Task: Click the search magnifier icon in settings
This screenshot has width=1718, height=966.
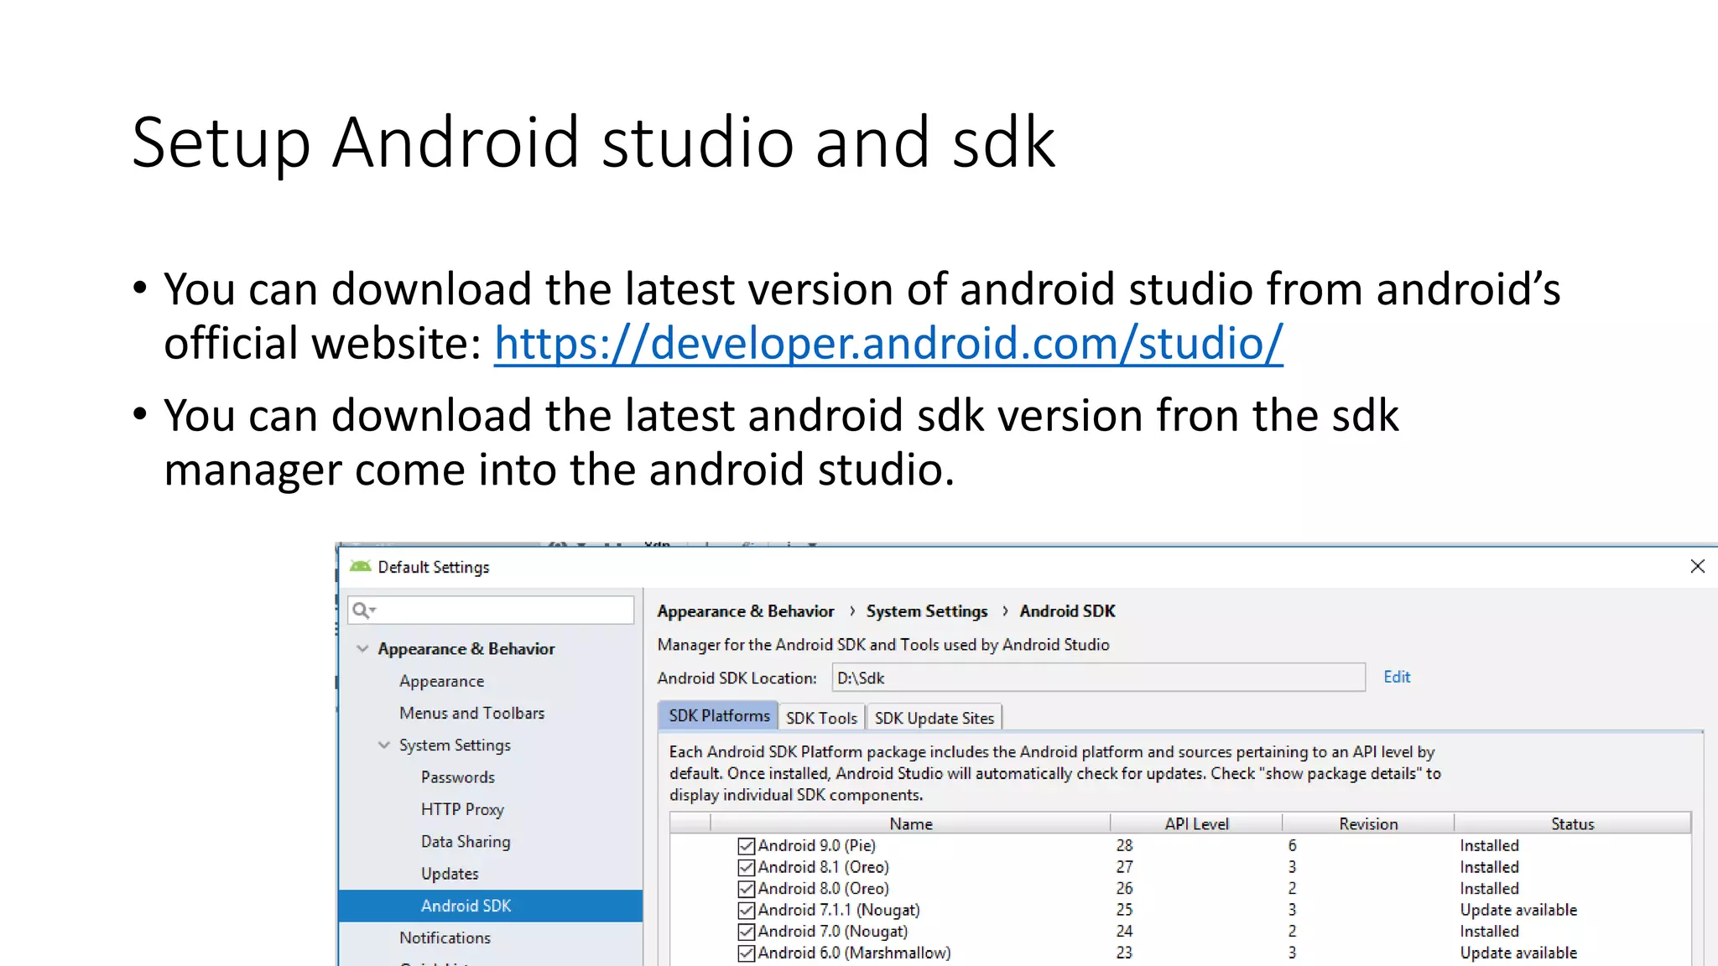Action: (362, 610)
